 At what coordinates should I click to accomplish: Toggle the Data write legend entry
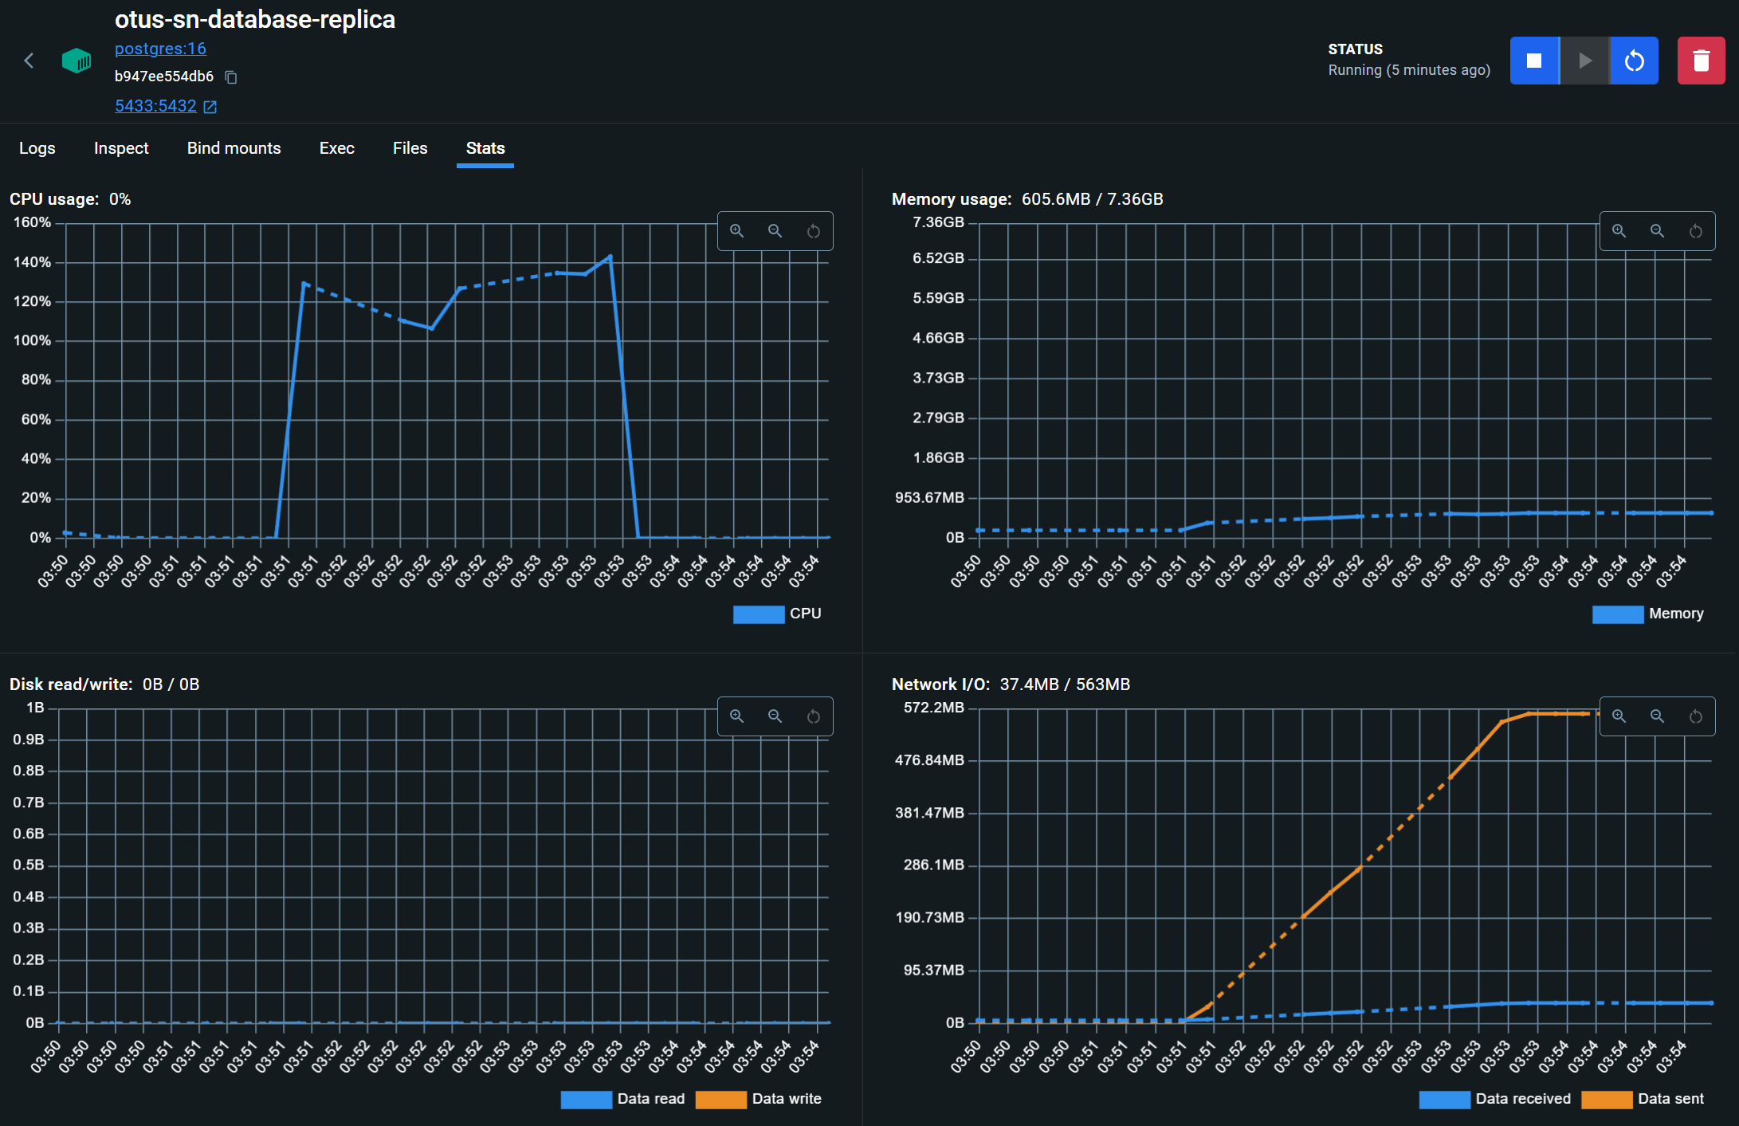click(786, 1099)
